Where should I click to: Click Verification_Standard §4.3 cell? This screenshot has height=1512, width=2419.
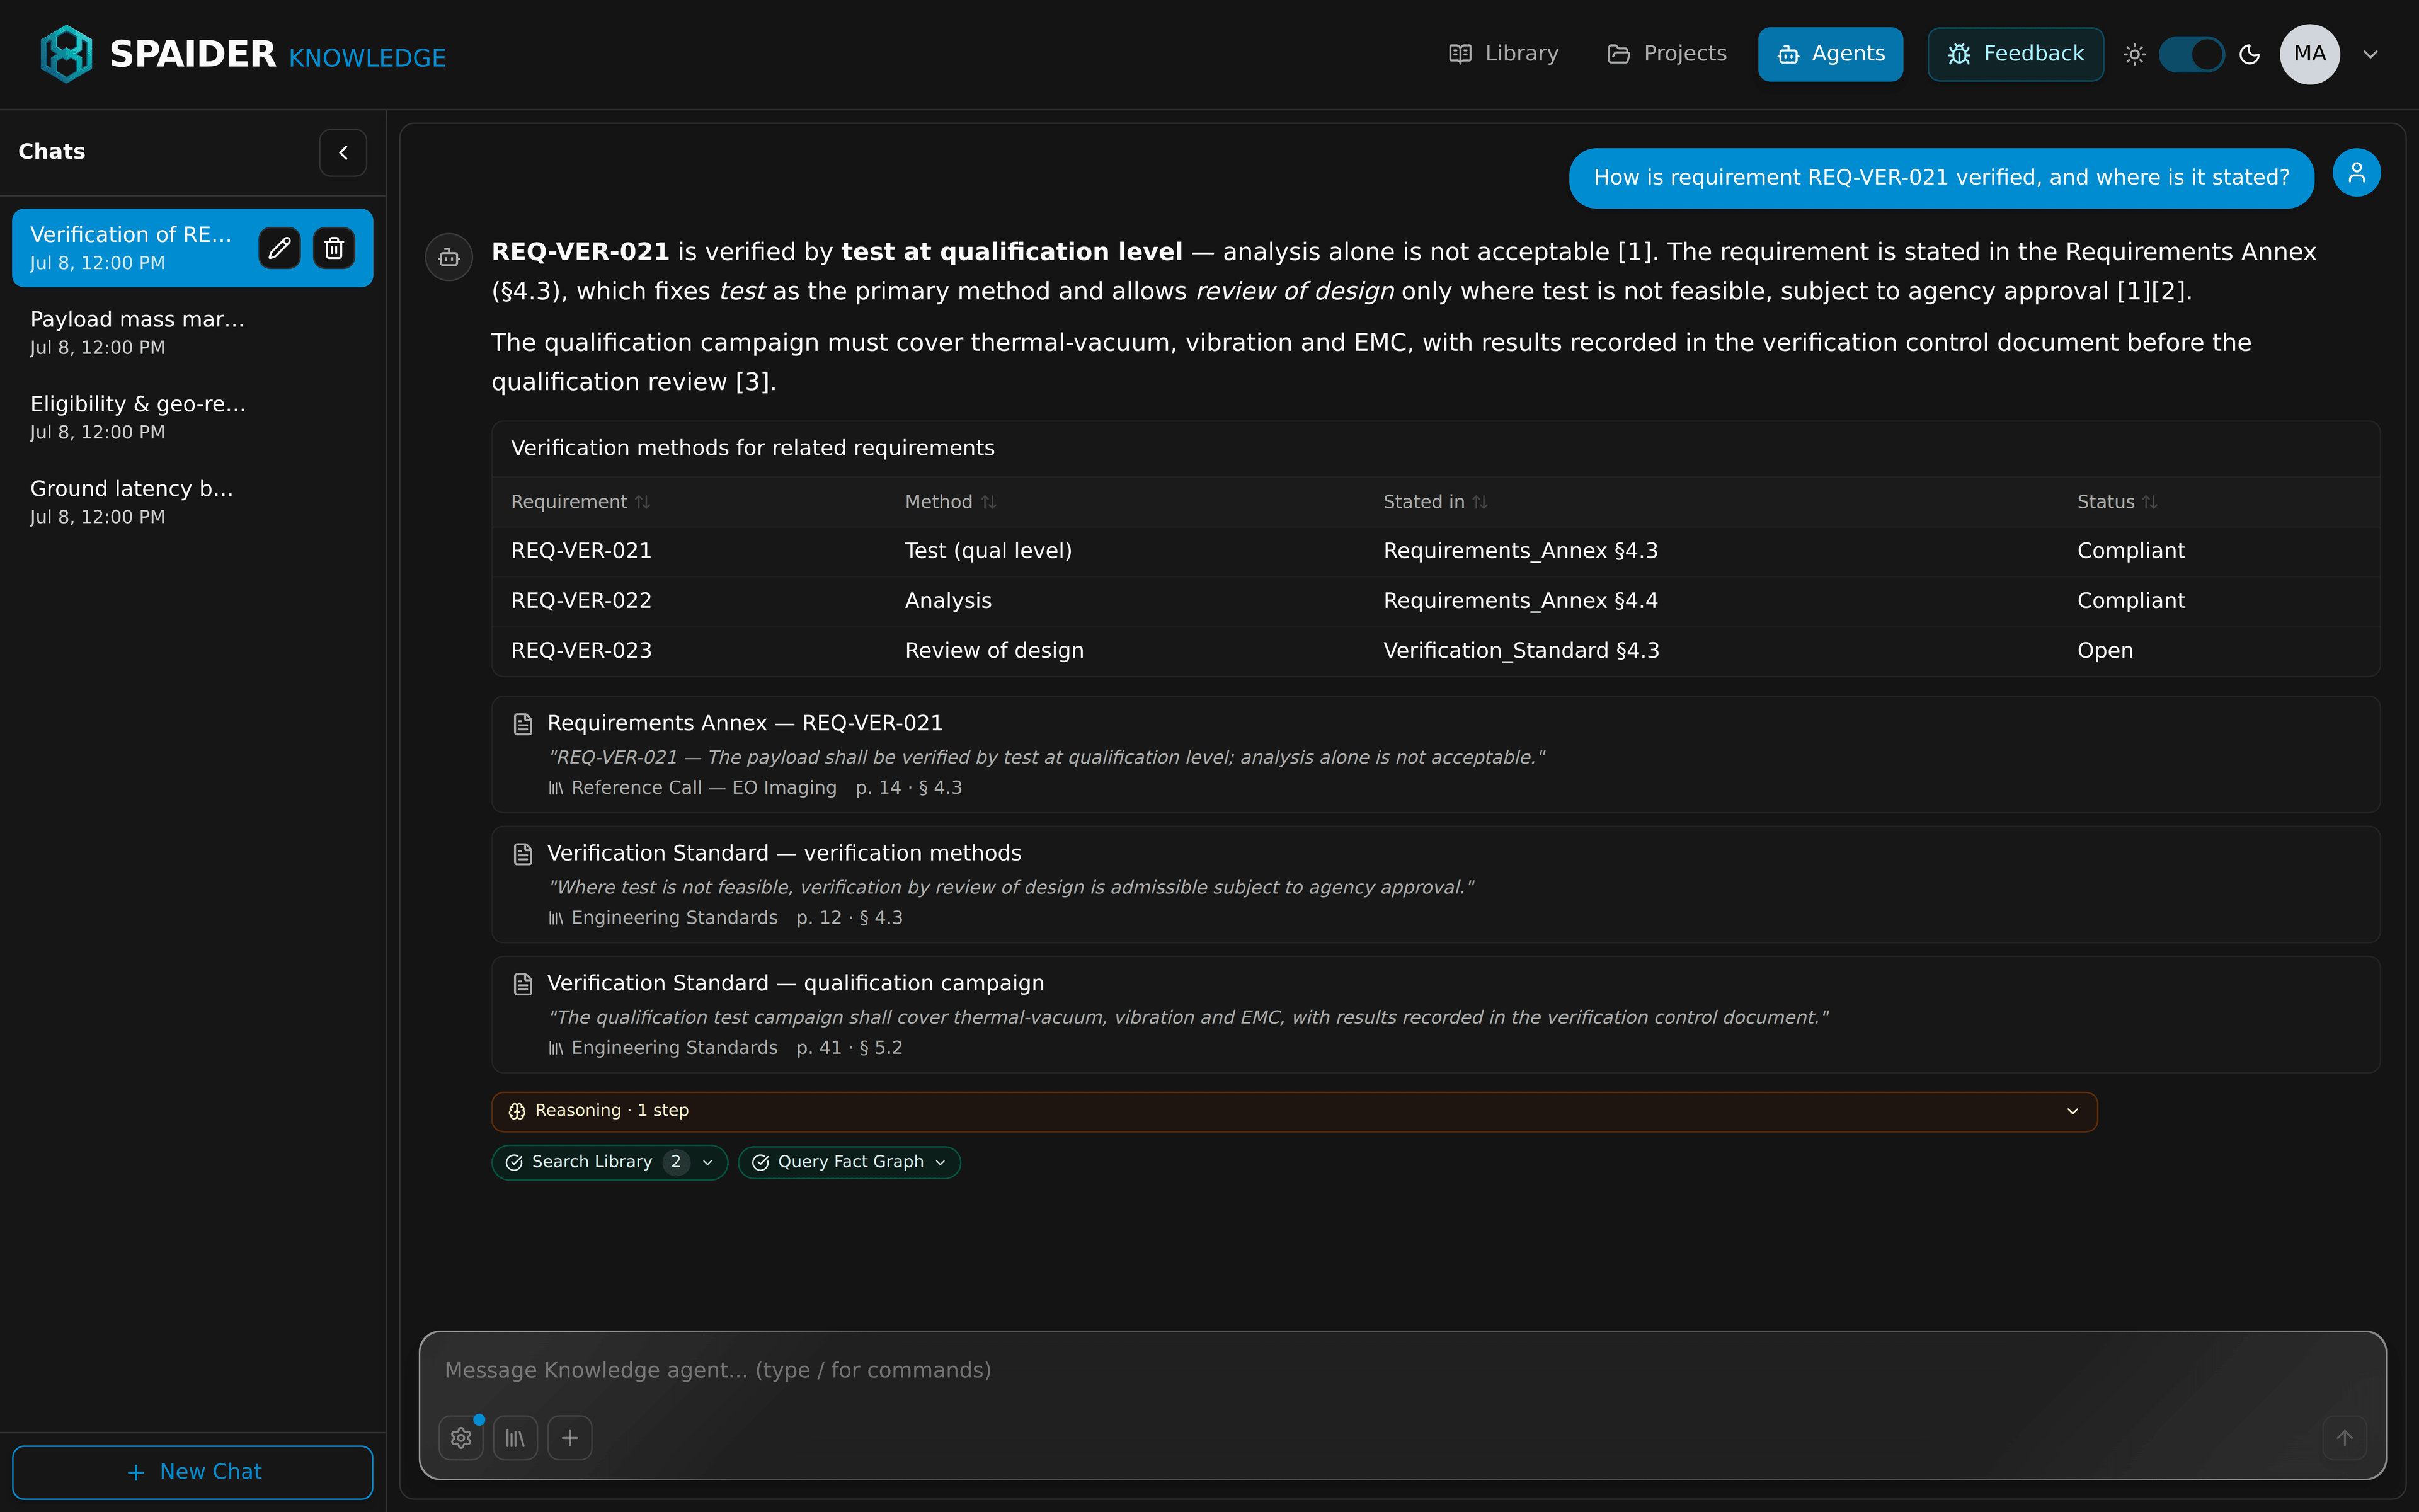1520,651
